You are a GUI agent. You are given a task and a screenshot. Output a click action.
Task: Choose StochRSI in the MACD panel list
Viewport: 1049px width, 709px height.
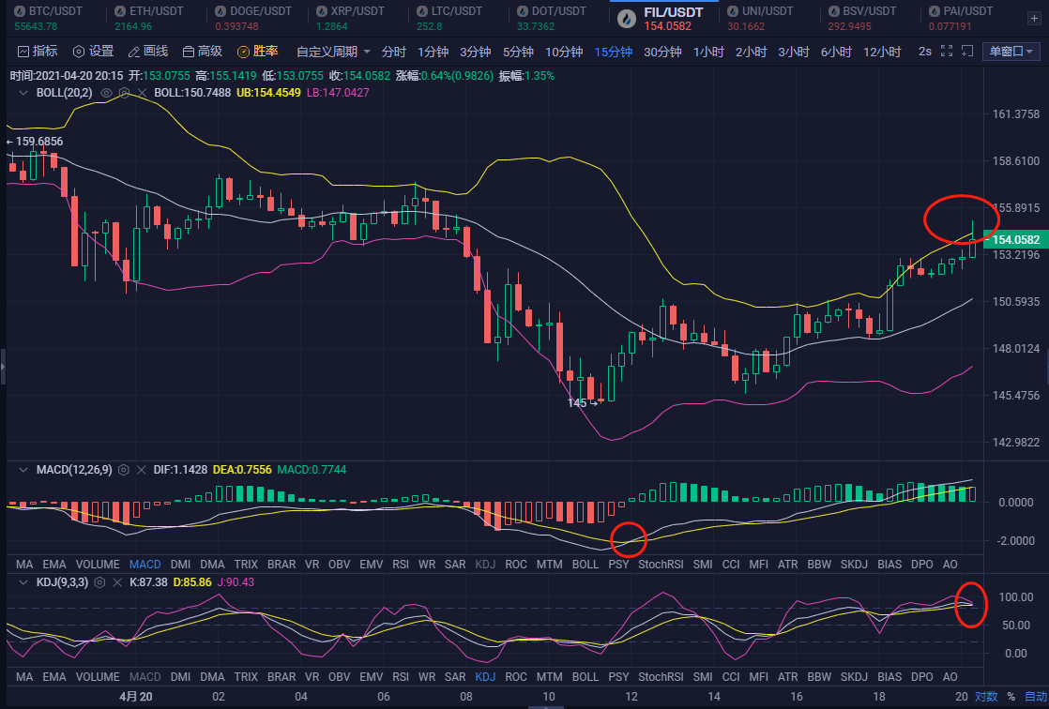tap(661, 565)
